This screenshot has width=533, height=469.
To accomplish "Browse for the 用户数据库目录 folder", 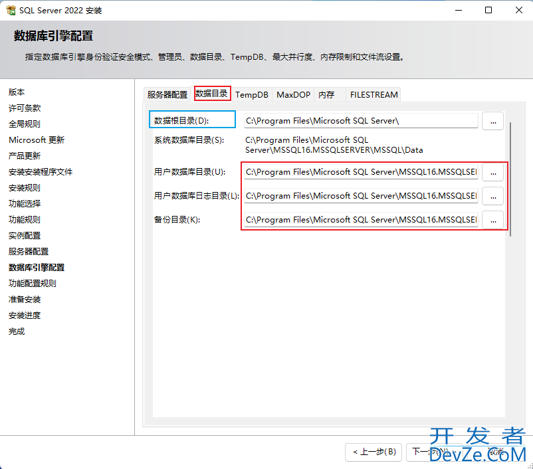I will (x=493, y=172).
